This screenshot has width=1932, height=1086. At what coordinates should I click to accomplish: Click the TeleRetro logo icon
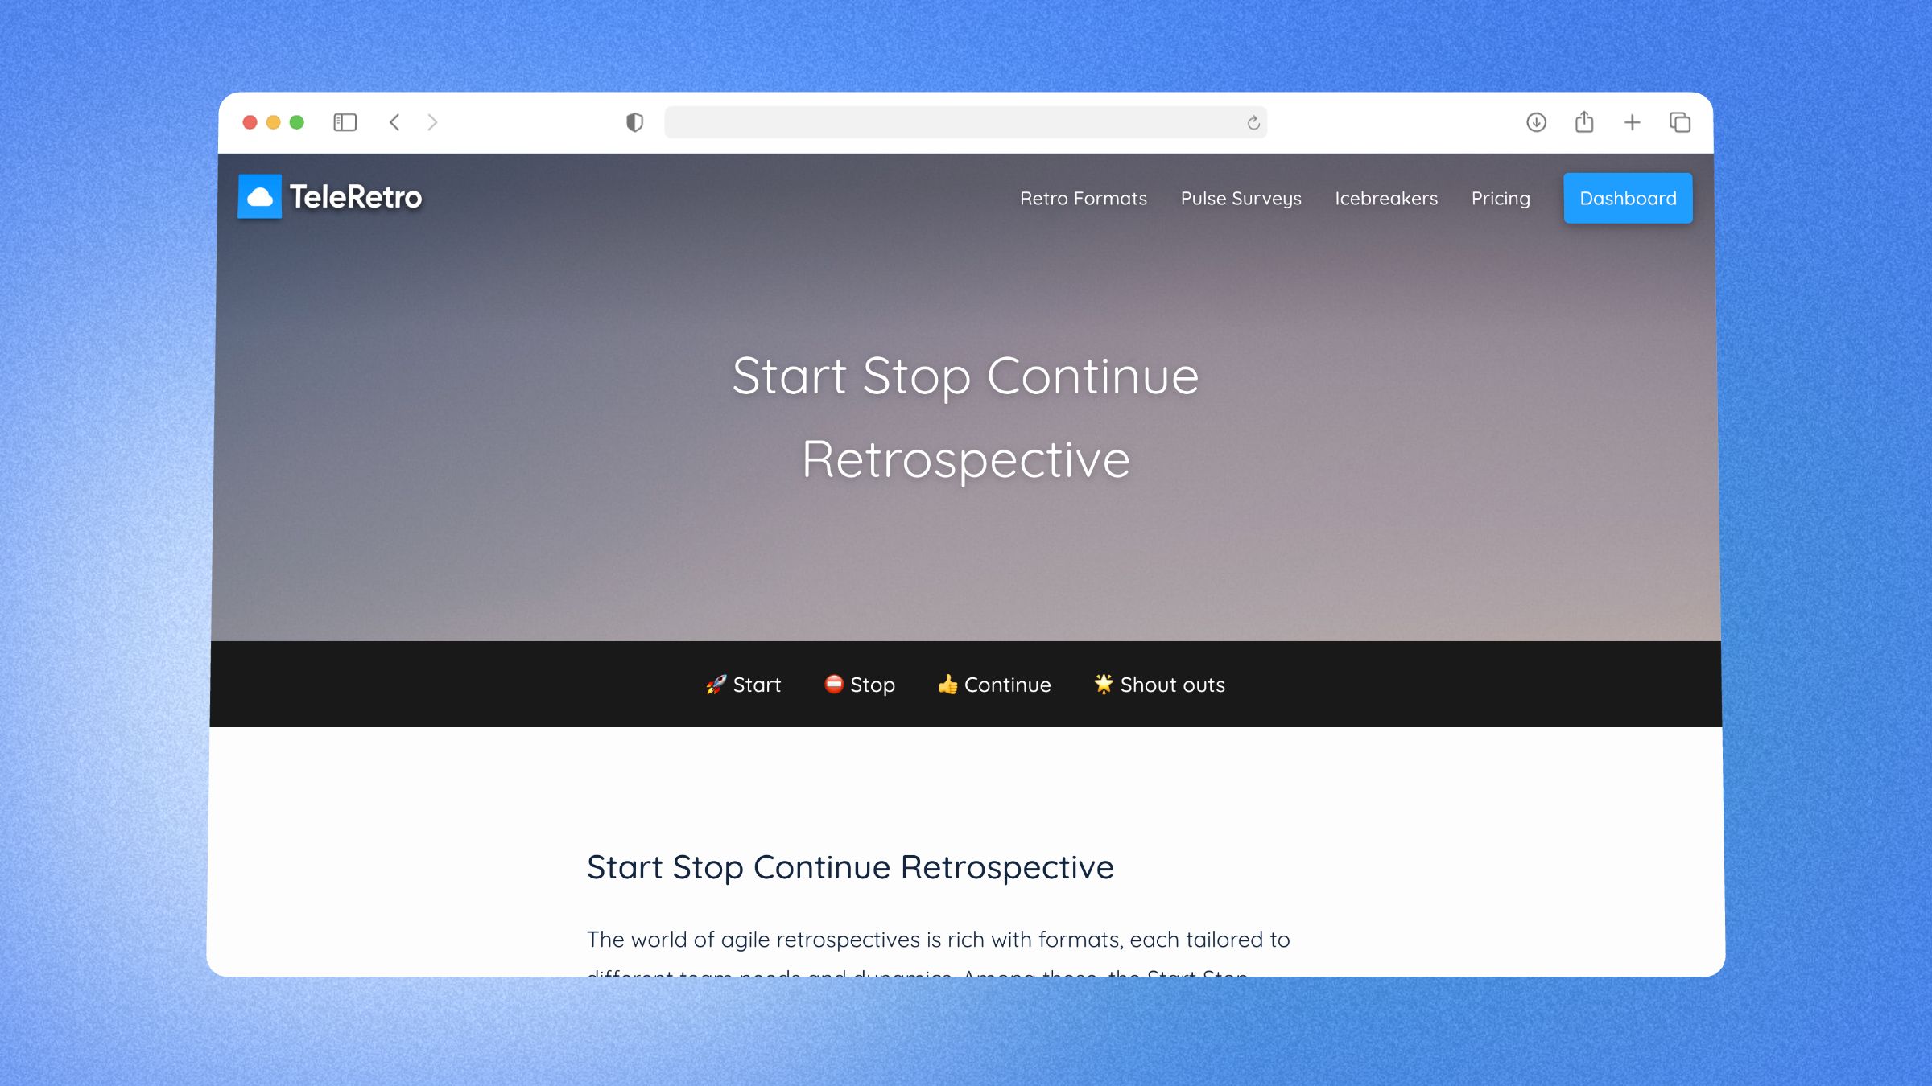(262, 196)
